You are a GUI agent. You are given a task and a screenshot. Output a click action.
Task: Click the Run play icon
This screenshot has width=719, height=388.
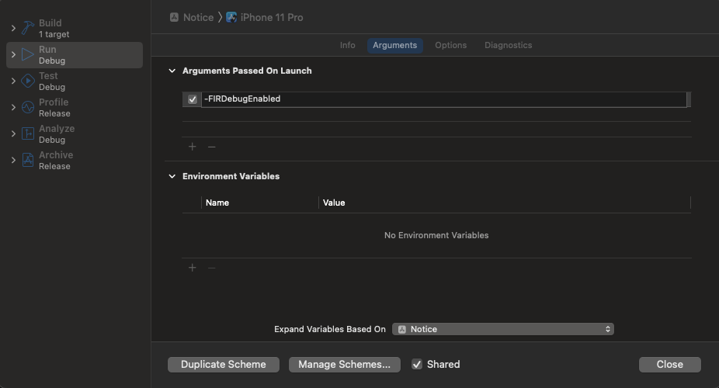(x=27, y=55)
